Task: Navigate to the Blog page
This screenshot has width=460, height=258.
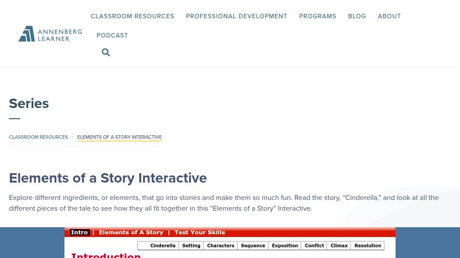Action: point(357,16)
